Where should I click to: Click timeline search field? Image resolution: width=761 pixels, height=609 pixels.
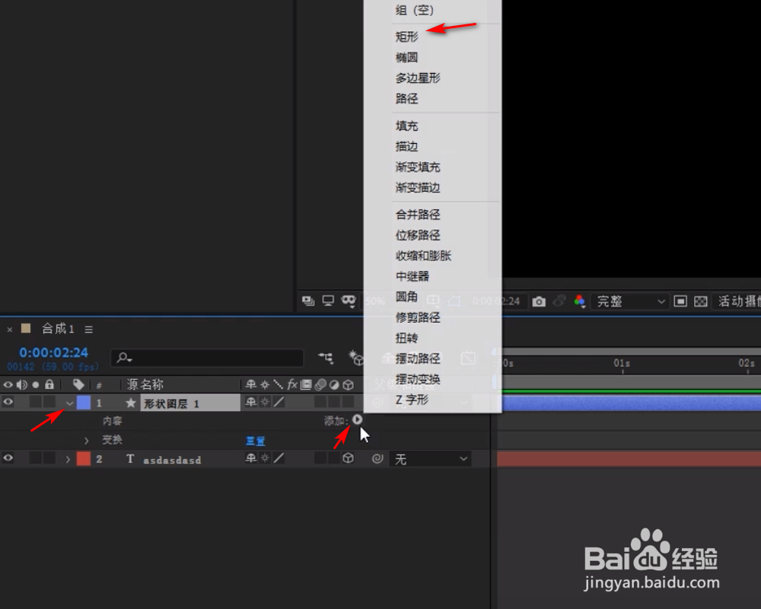coord(207,358)
